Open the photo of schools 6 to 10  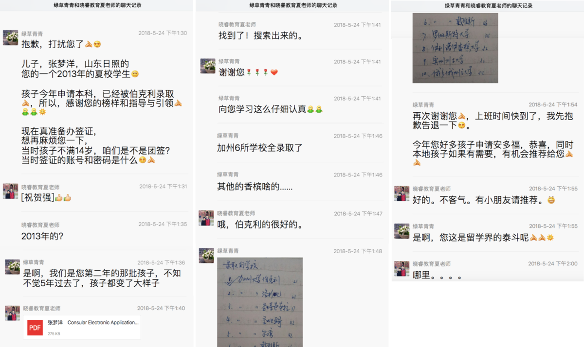click(455, 48)
